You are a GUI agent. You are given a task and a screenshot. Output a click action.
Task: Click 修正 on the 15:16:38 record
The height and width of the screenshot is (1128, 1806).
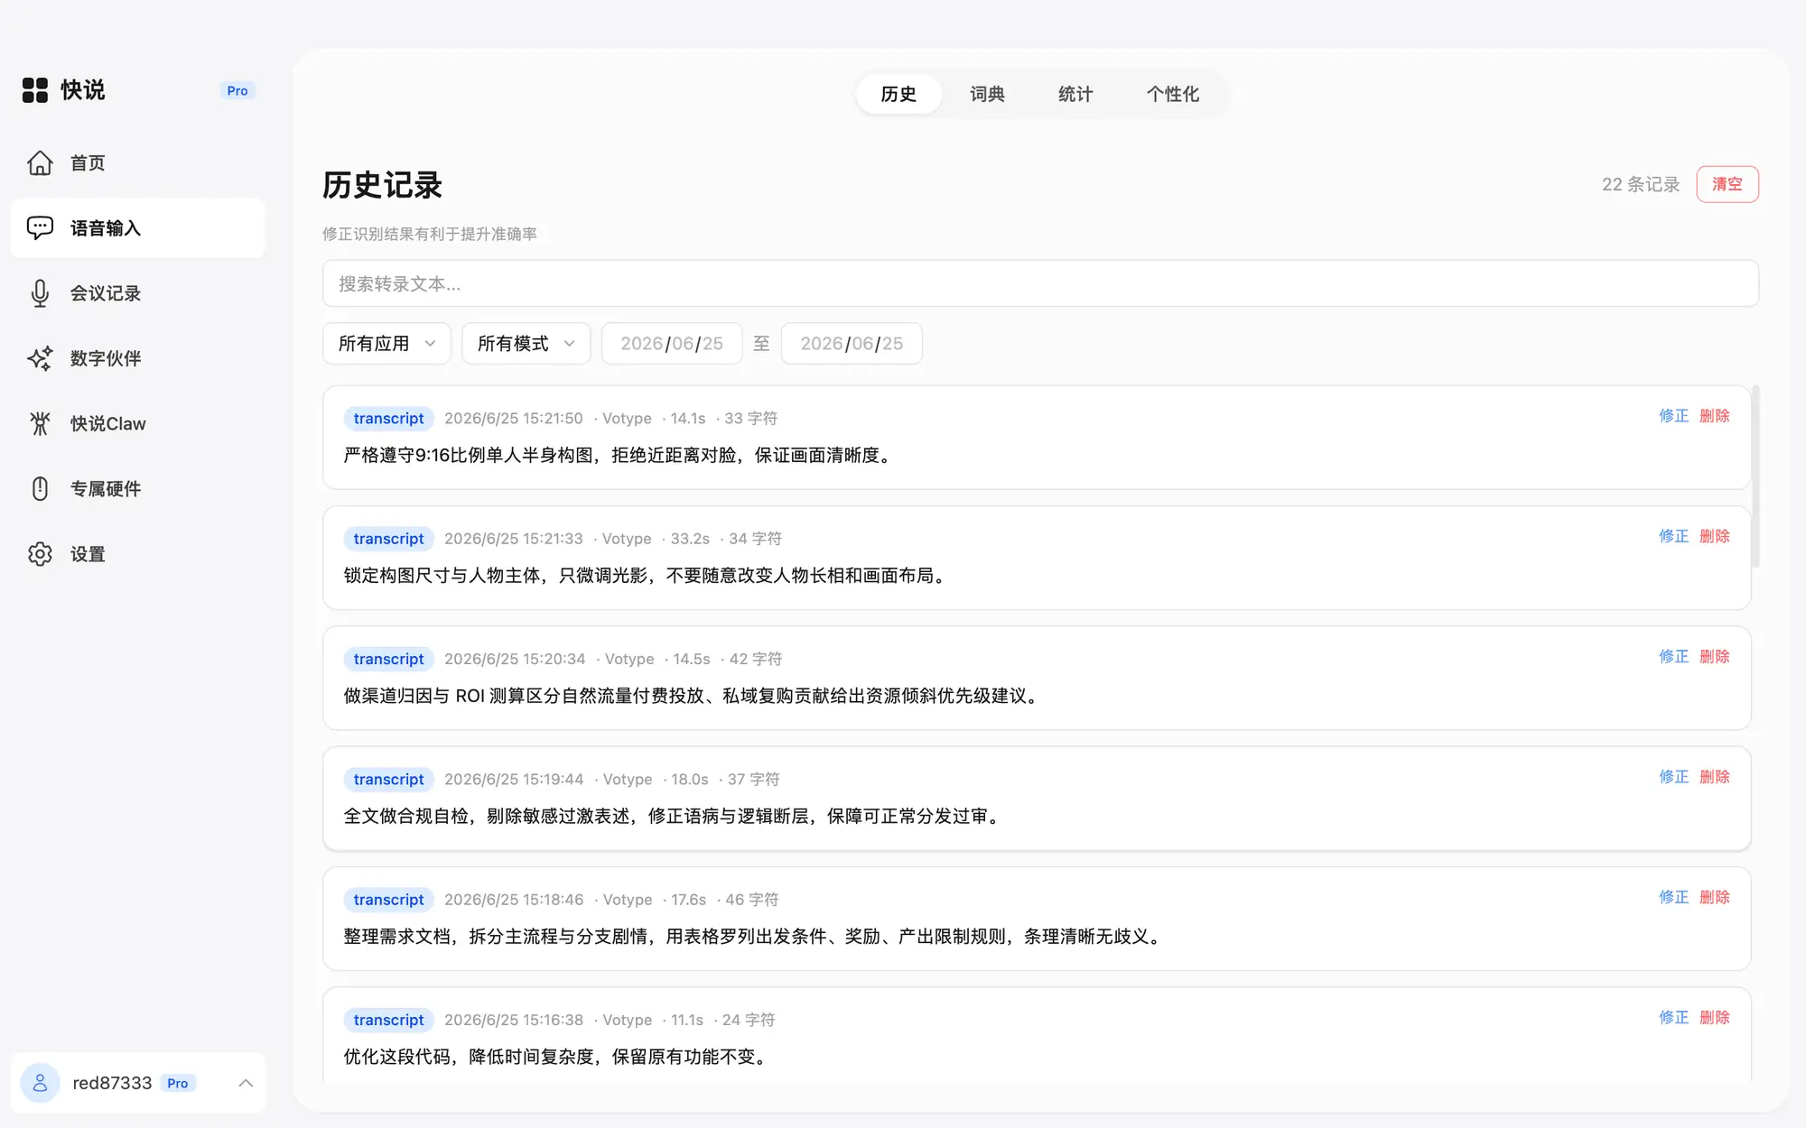1673,1017
